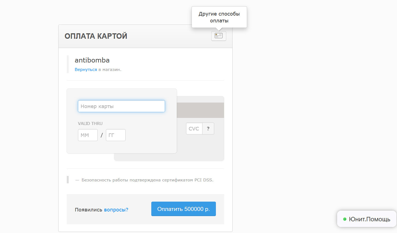Open the вопросы? help link

coord(116,210)
